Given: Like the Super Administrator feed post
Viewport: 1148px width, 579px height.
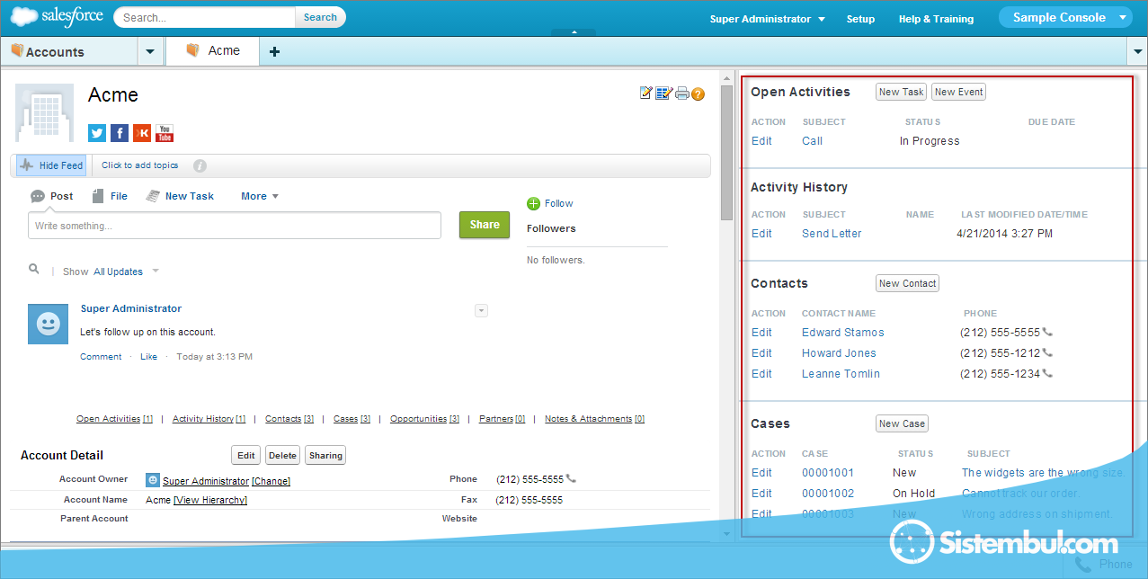Looking at the screenshot, I should (x=148, y=357).
